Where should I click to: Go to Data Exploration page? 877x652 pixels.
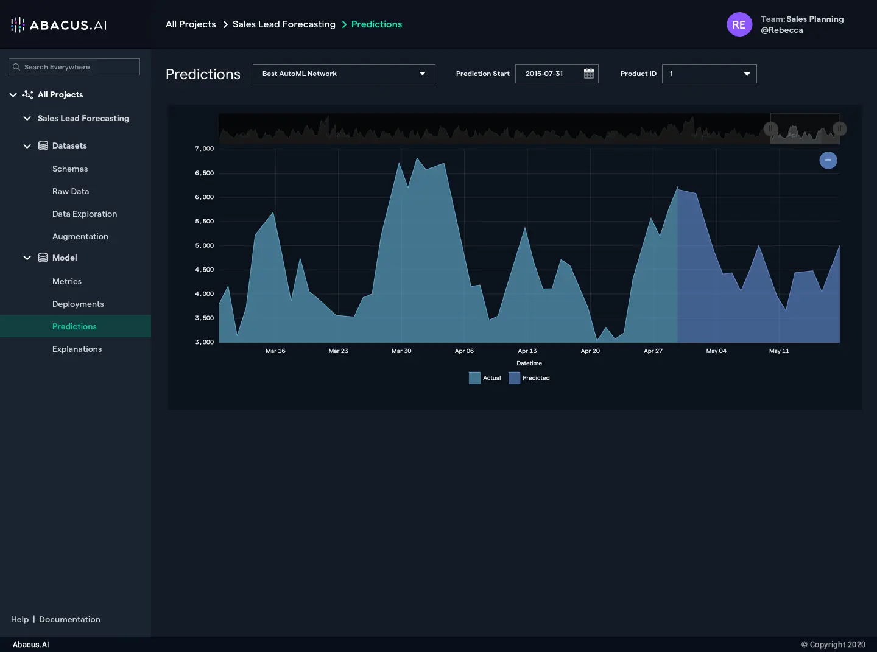(x=85, y=214)
